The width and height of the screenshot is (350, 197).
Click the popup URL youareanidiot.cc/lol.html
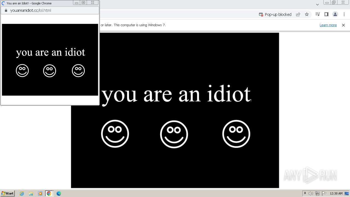(x=31, y=10)
